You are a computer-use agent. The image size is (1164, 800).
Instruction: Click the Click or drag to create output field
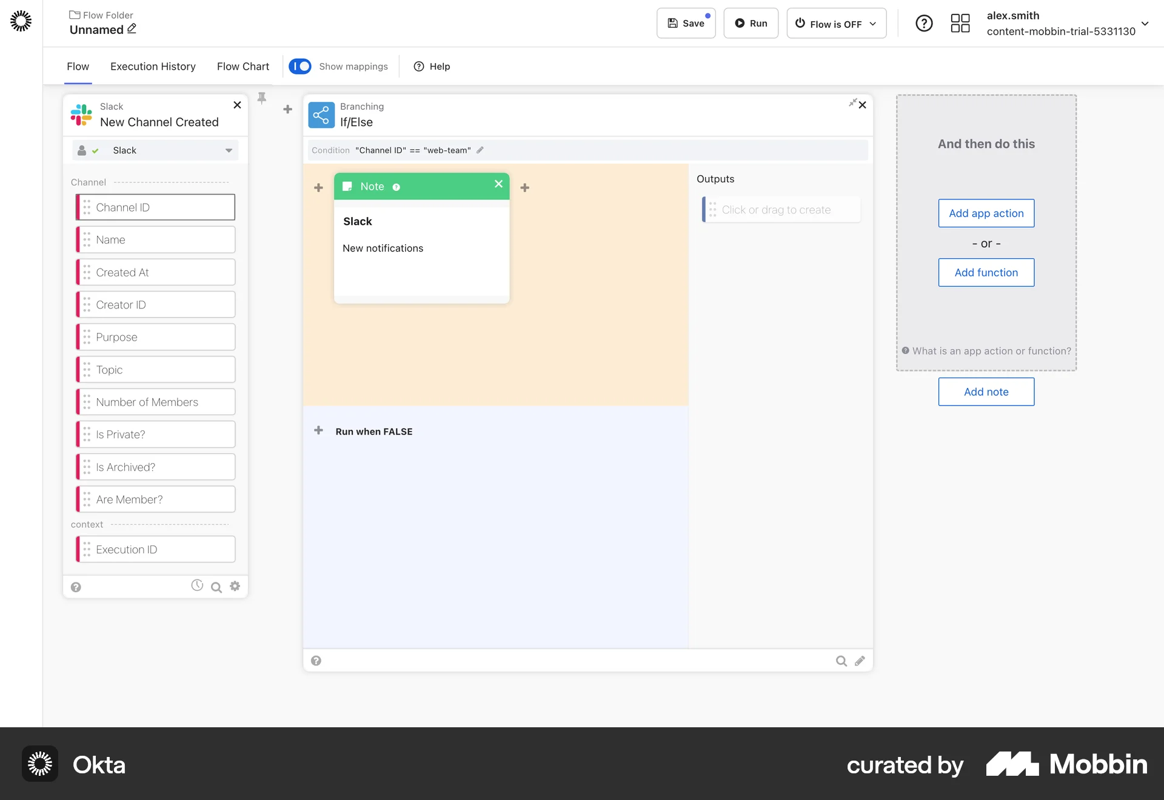[x=781, y=209]
